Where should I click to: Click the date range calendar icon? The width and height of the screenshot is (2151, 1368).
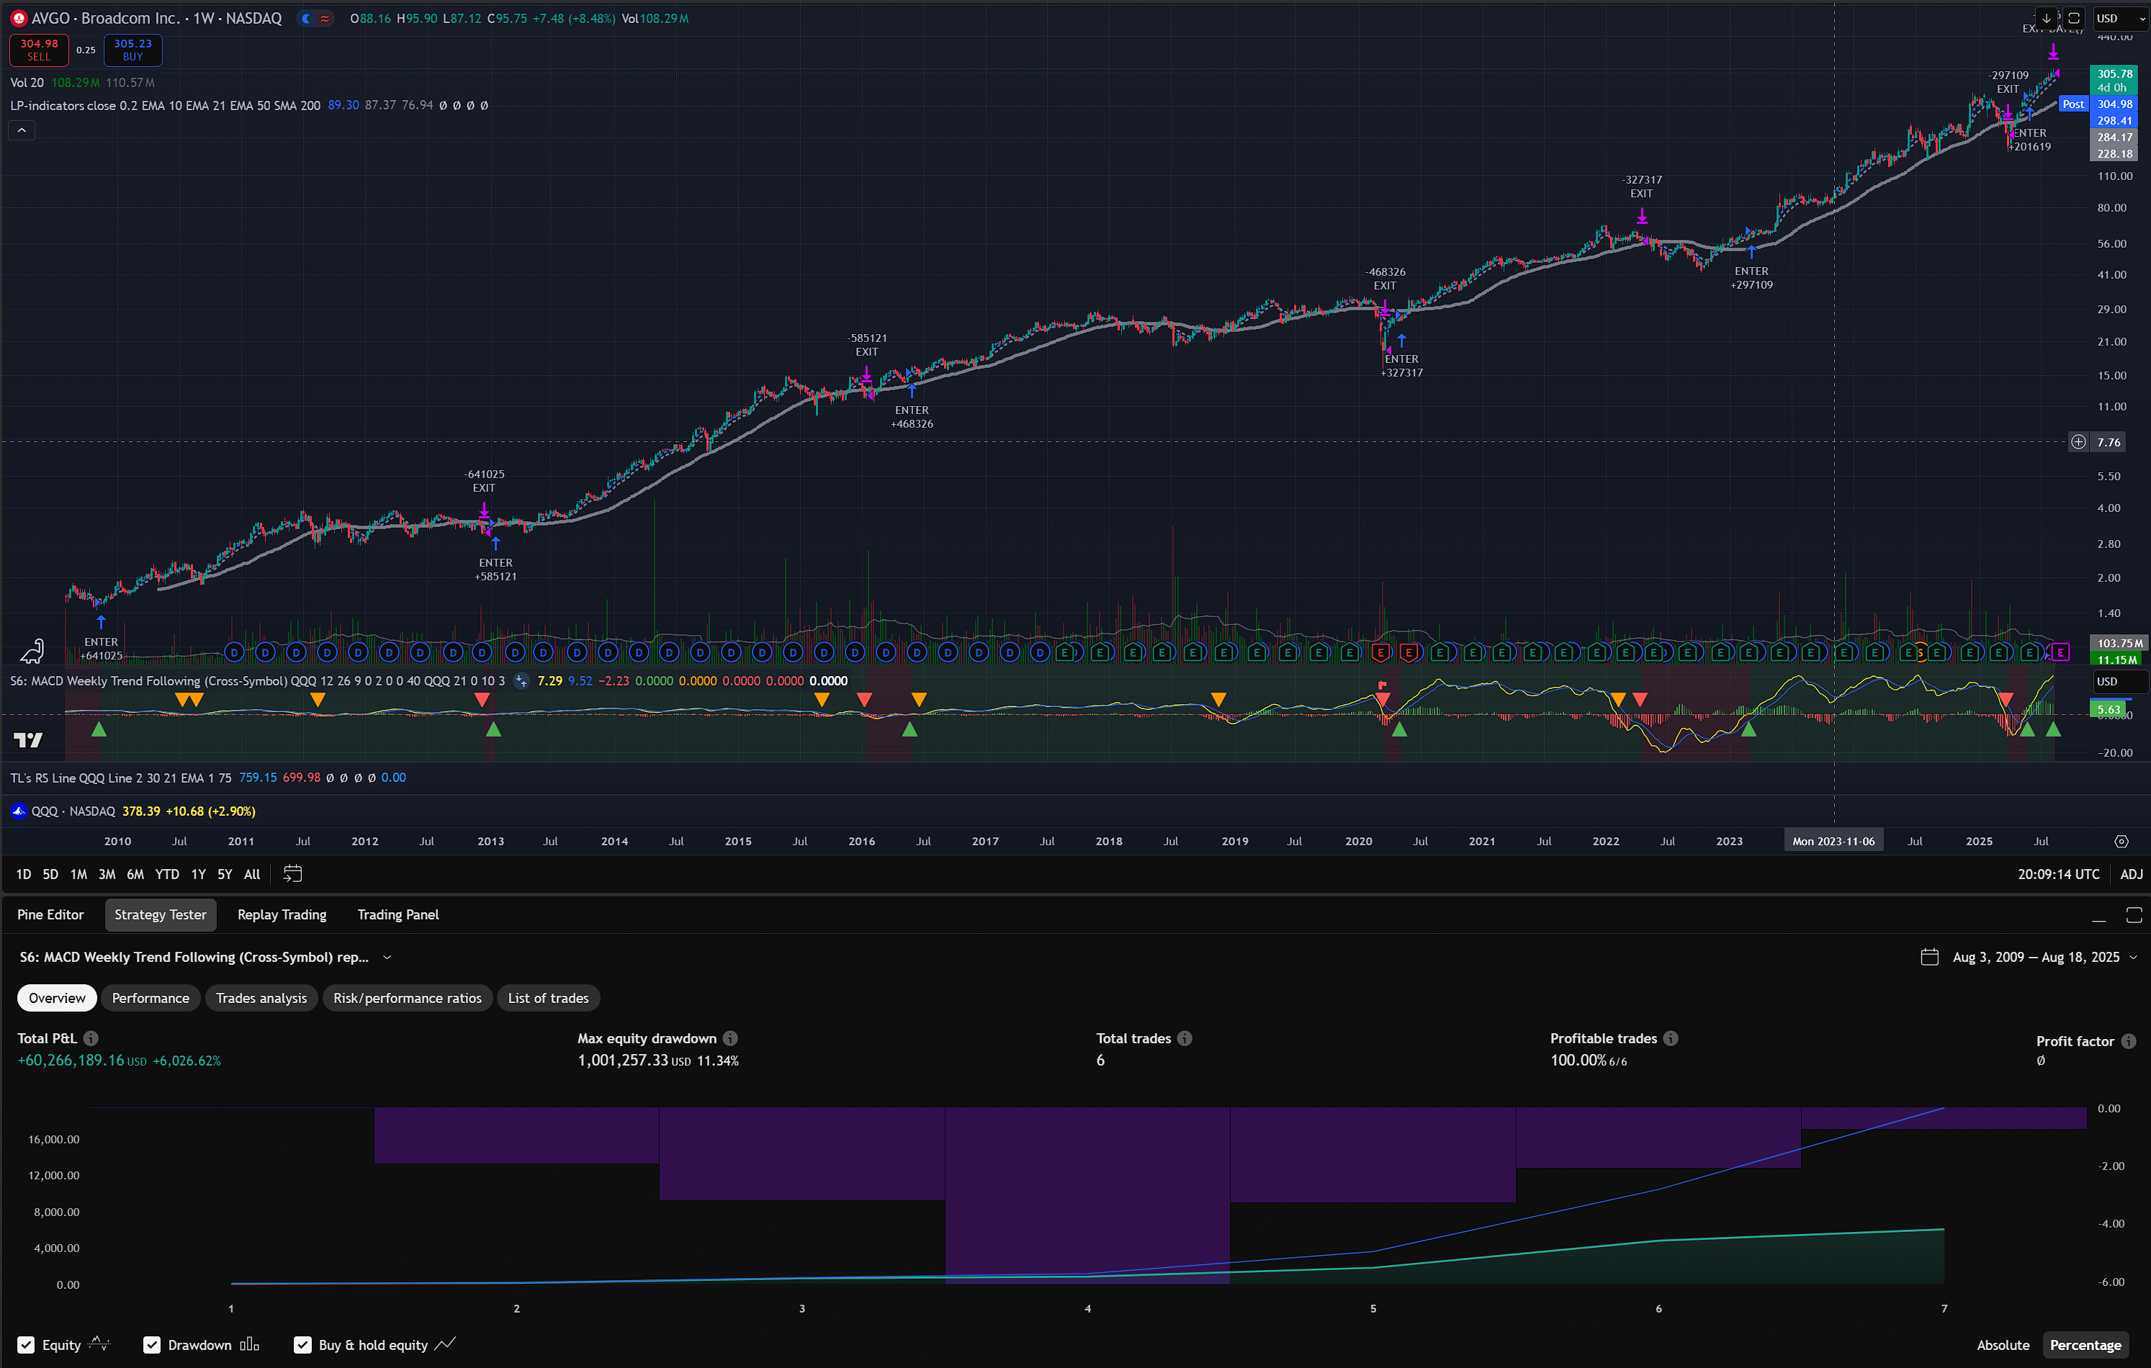click(1929, 956)
